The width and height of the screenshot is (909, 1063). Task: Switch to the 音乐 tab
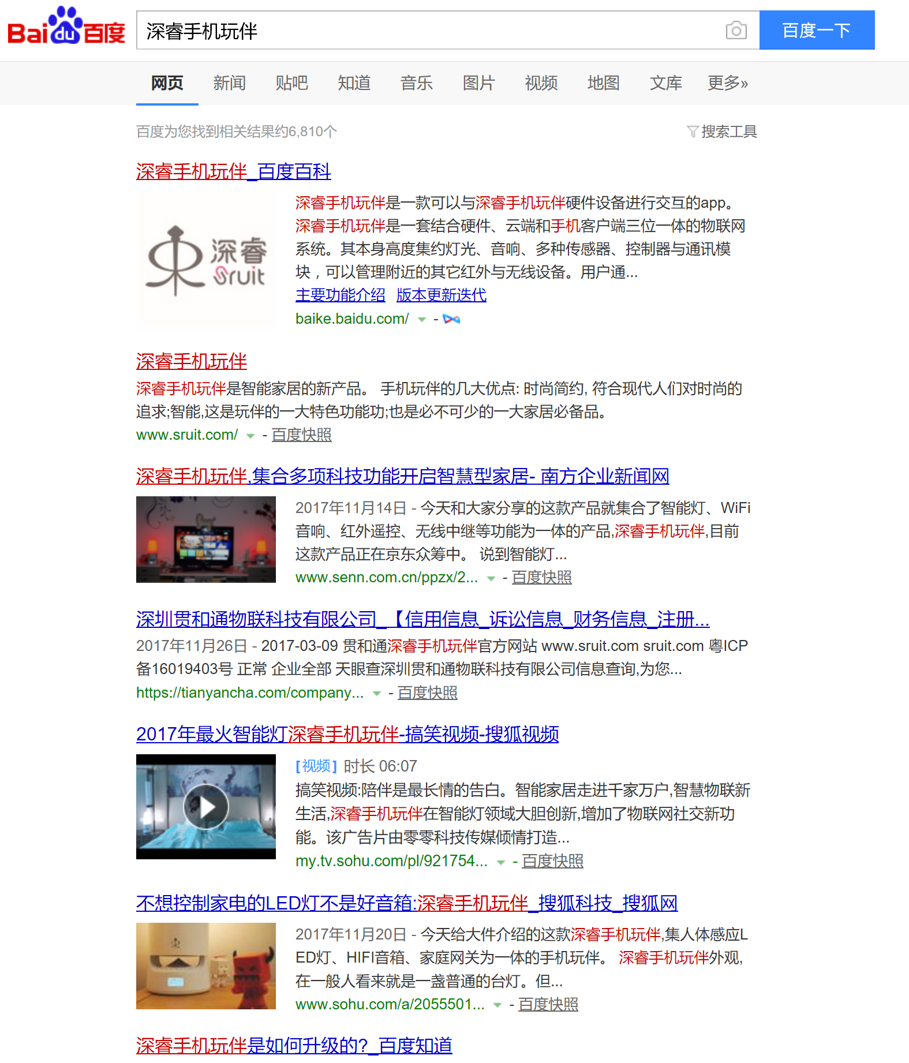tap(416, 83)
